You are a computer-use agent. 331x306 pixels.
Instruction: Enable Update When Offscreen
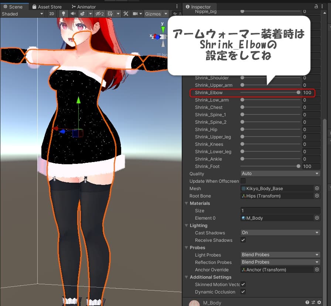(243, 181)
